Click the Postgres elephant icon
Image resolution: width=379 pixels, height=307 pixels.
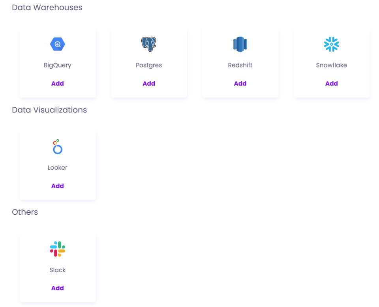tap(149, 44)
